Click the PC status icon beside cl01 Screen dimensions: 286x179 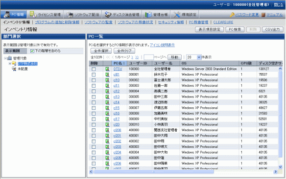pyautogui.click(x=107, y=75)
